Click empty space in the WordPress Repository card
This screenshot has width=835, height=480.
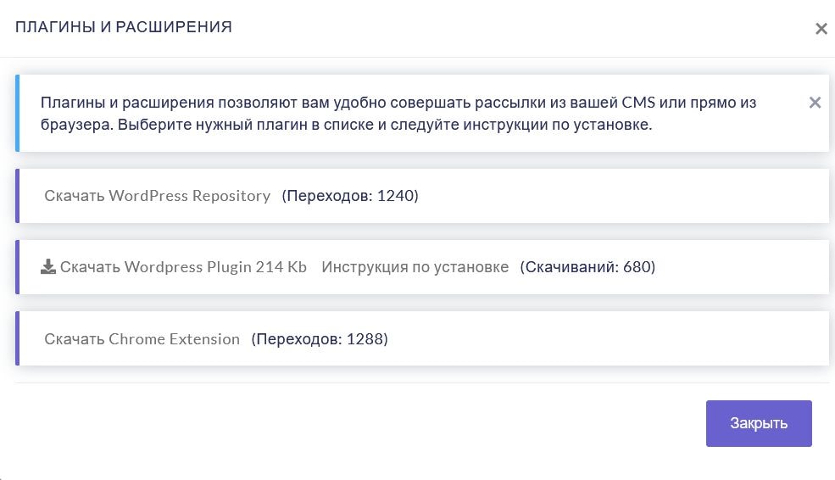(x=623, y=196)
